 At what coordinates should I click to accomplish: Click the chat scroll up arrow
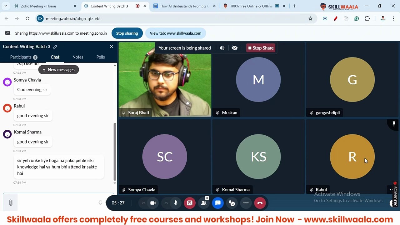pos(115,65)
